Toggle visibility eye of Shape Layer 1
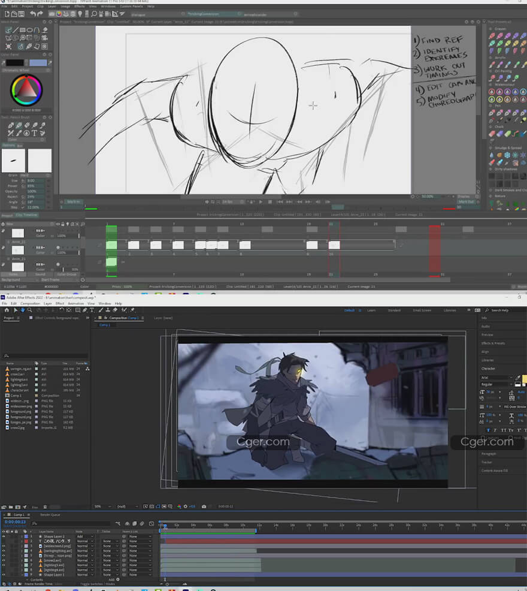Viewport: 527px width, 591px height. 4,575
